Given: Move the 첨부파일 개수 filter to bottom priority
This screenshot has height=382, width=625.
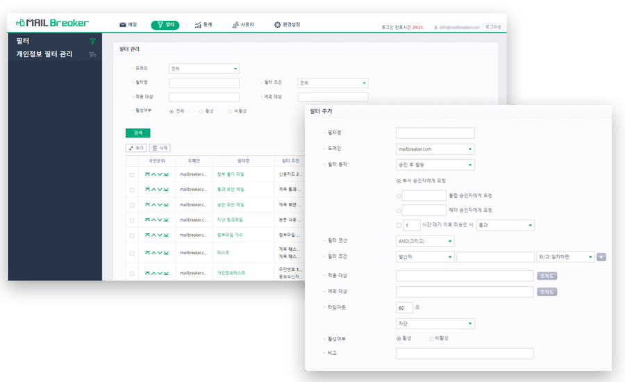Looking at the screenshot, I should click(166, 235).
